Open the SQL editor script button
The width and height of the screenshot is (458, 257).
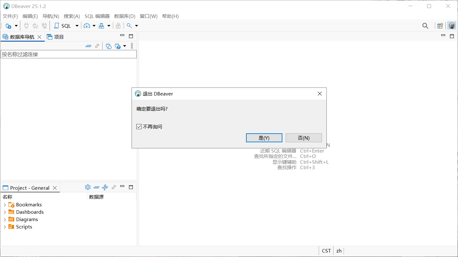pyautogui.click(x=62, y=26)
